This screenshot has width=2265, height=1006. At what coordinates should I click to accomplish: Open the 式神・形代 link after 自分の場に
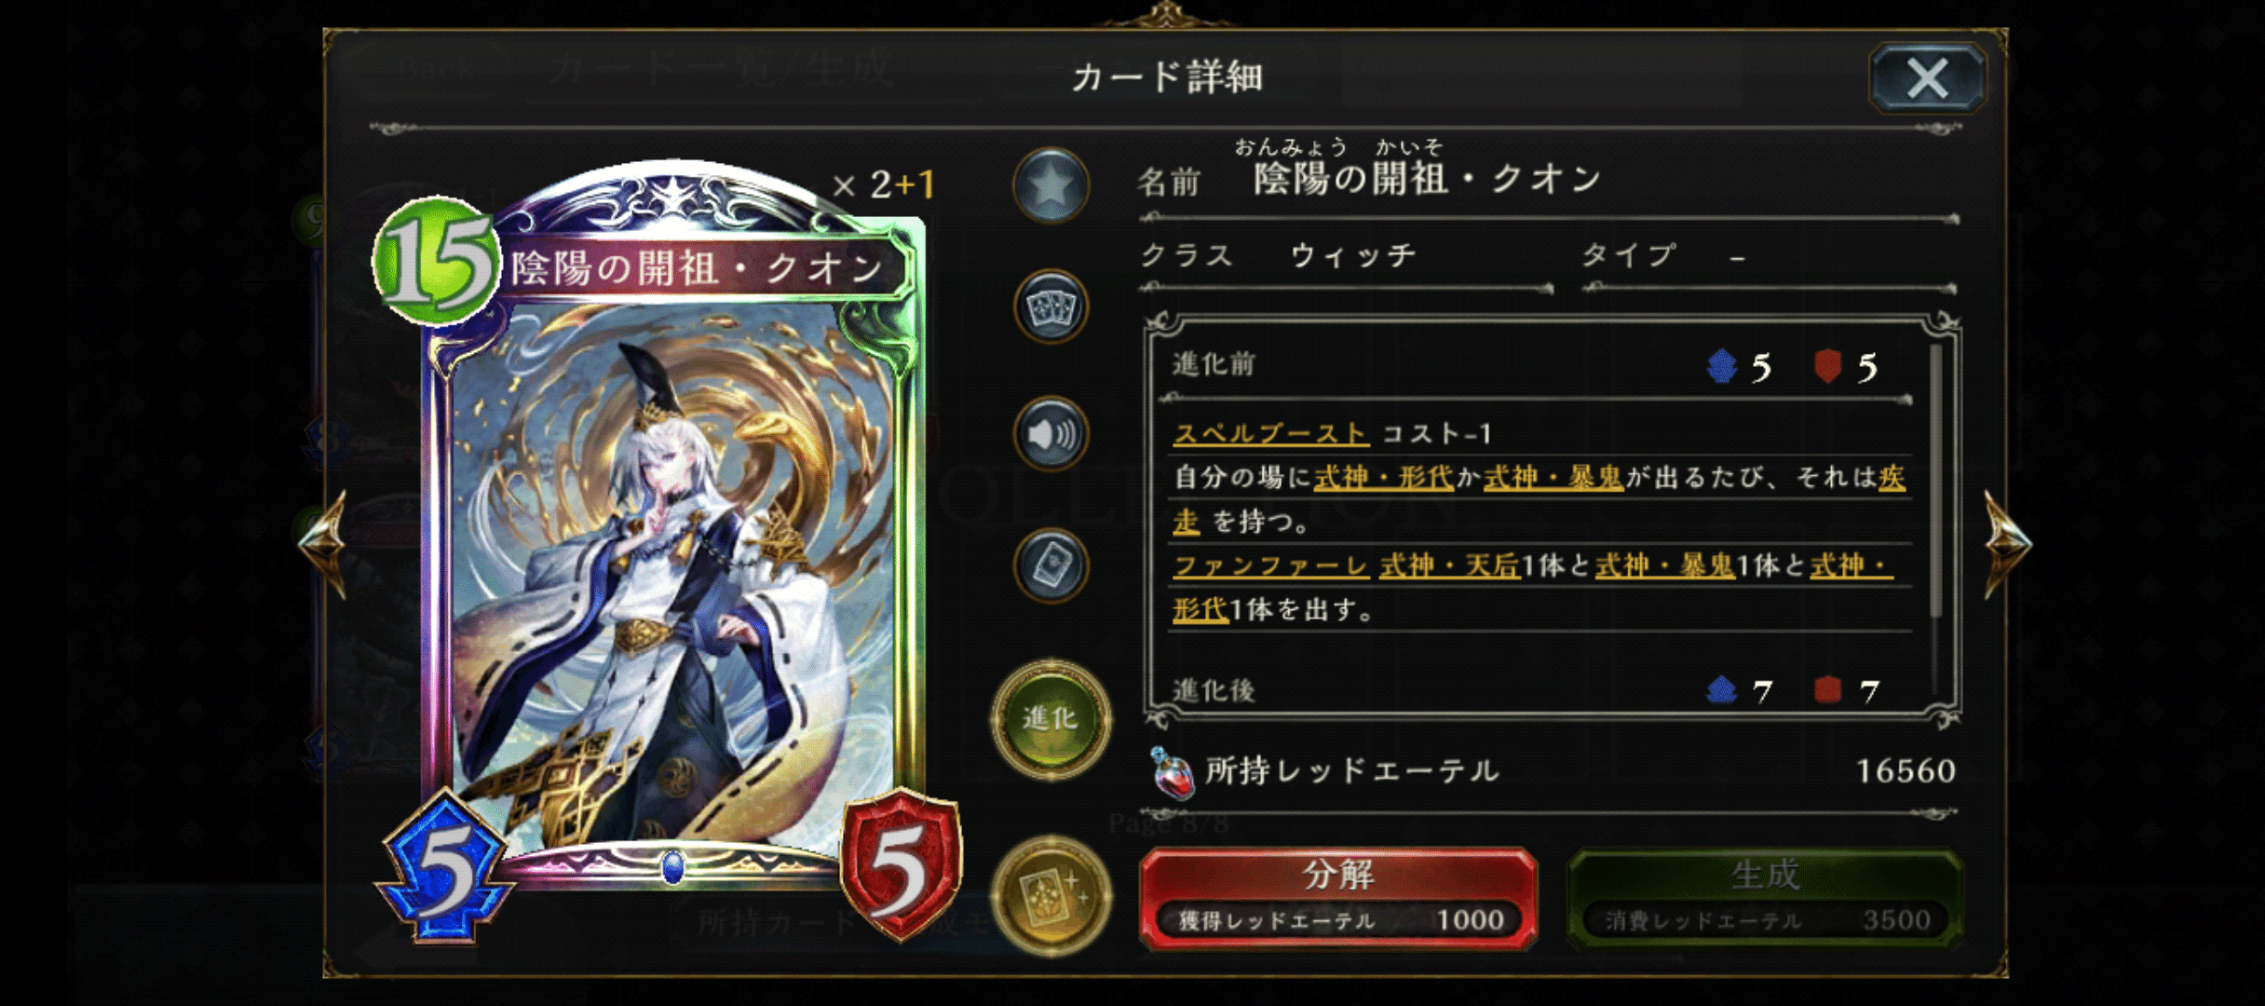[1383, 478]
